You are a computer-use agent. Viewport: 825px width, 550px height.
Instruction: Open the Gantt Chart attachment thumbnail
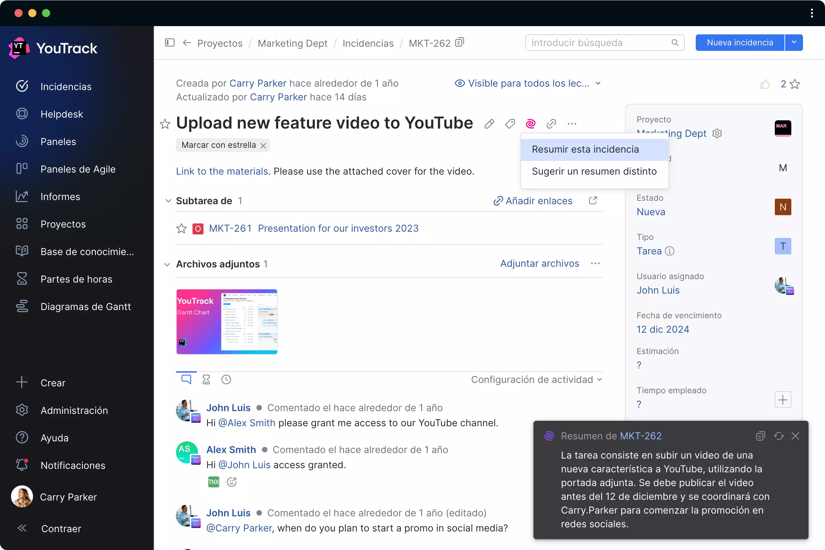point(227,321)
